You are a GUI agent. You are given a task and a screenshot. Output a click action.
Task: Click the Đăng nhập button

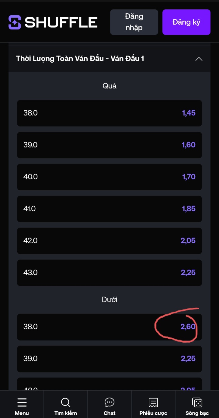pyautogui.click(x=134, y=22)
